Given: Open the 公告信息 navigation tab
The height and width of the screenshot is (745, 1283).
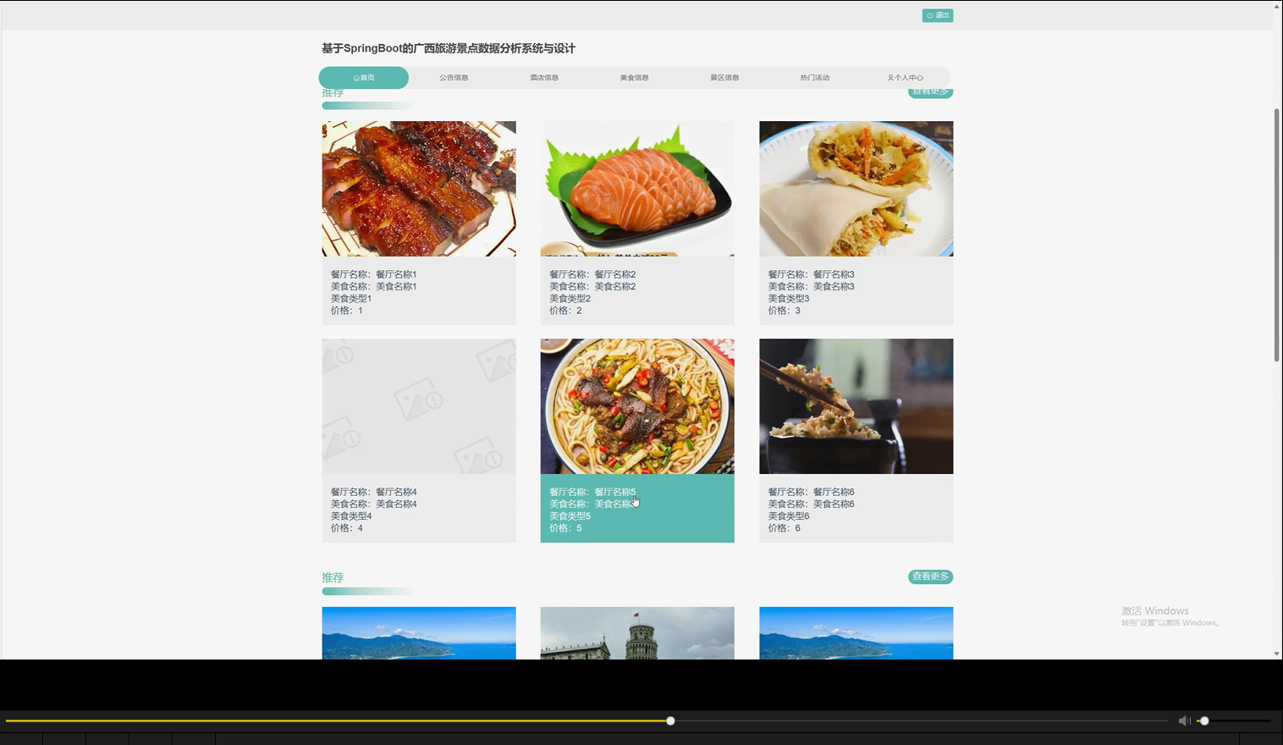Looking at the screenshot, I should (x=454, y=77).
